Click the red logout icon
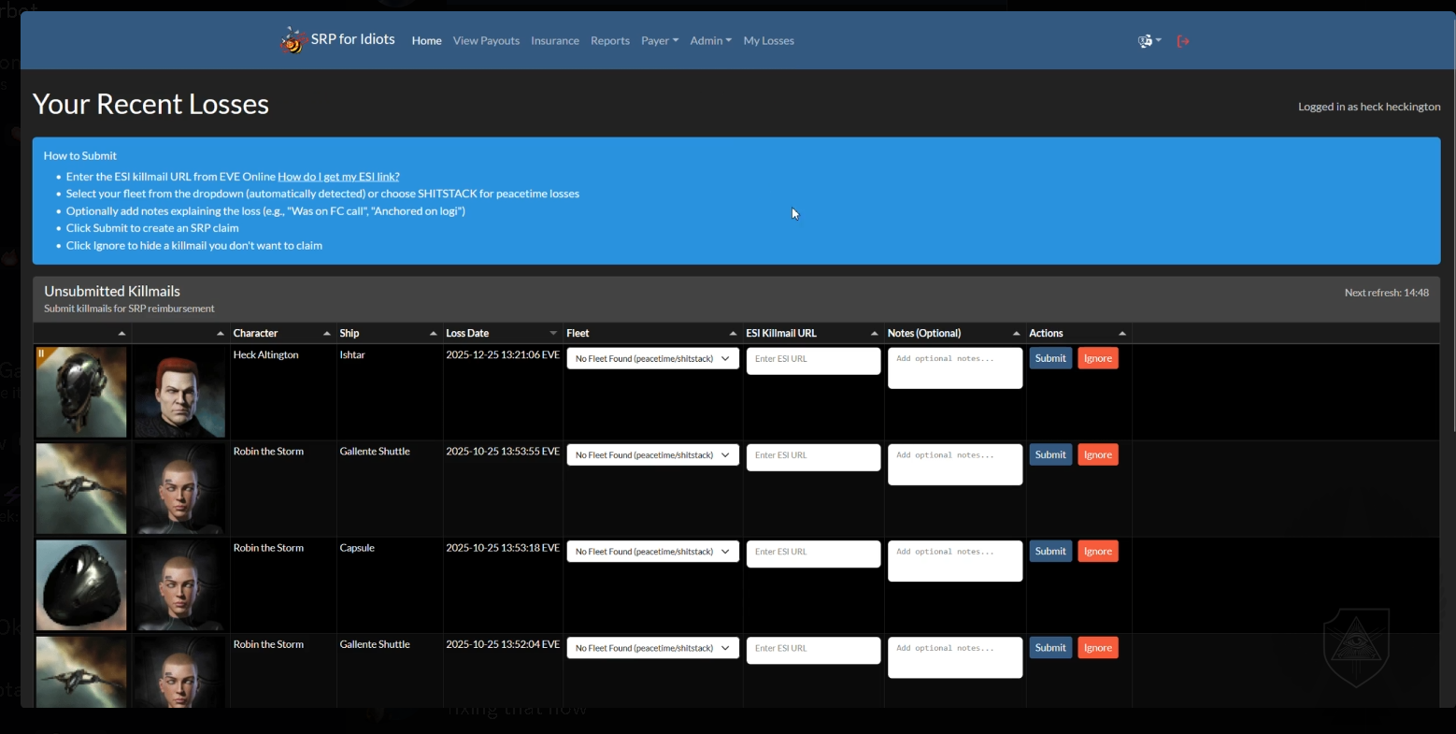The height and width of the screenshot is (734, 1456). click(x=1183, y=41)
